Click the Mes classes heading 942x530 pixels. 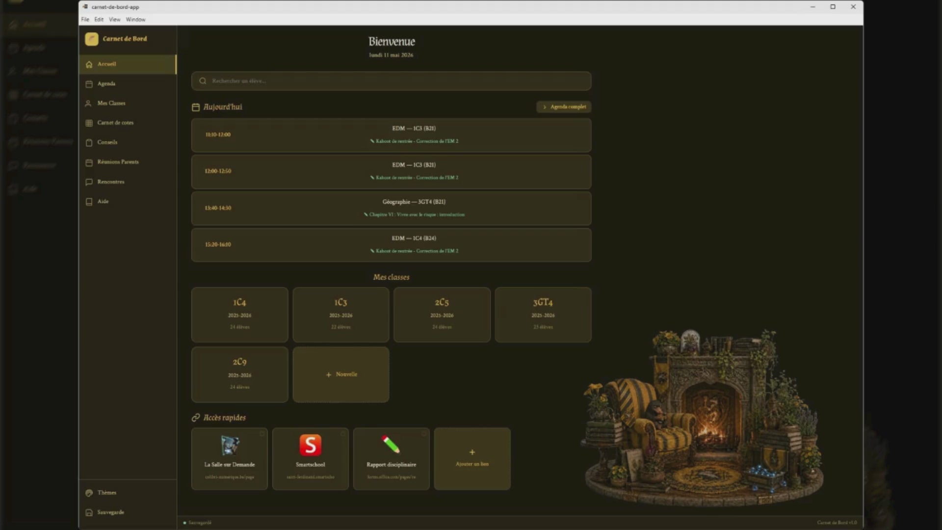coord(391,277)
